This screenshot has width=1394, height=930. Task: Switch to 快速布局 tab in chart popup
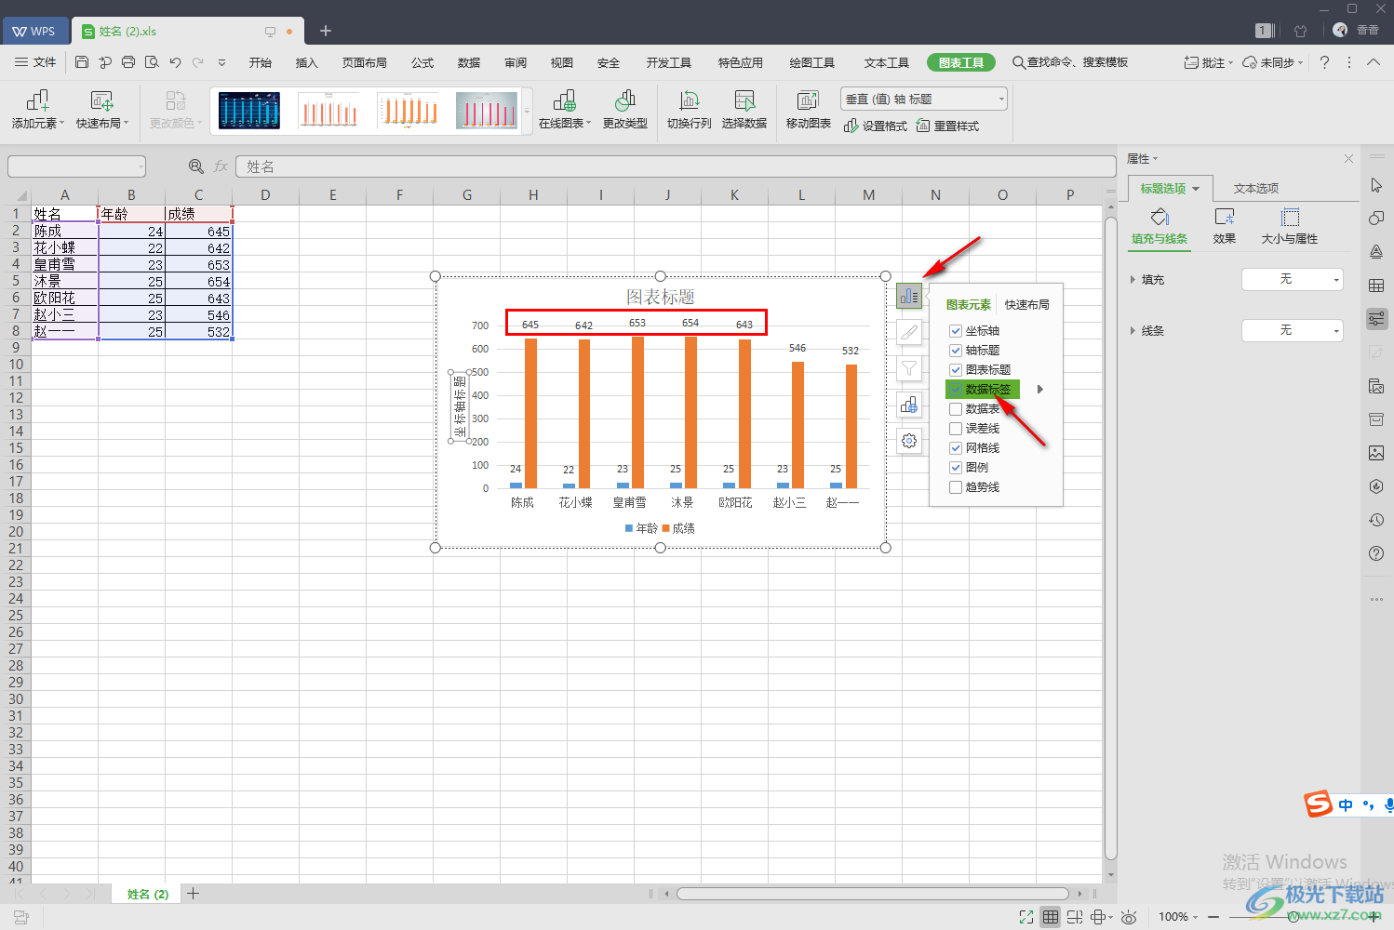(1027, 304)
